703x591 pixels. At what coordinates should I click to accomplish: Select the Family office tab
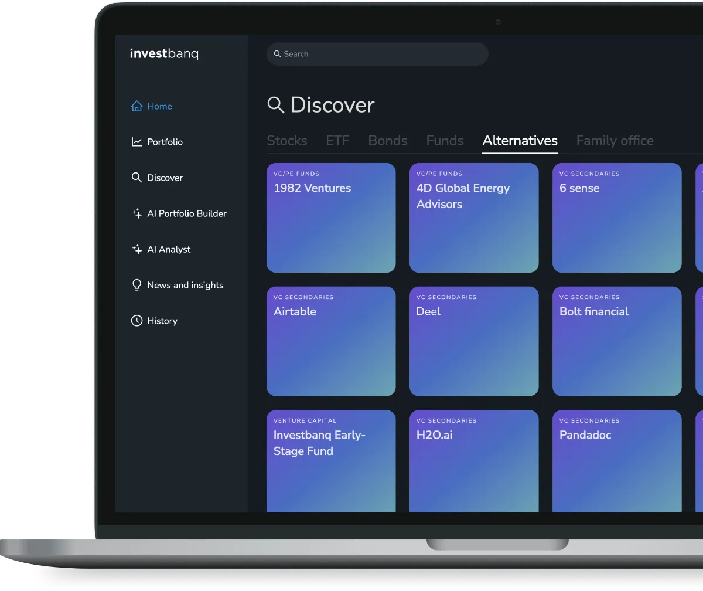click(615, 141)
